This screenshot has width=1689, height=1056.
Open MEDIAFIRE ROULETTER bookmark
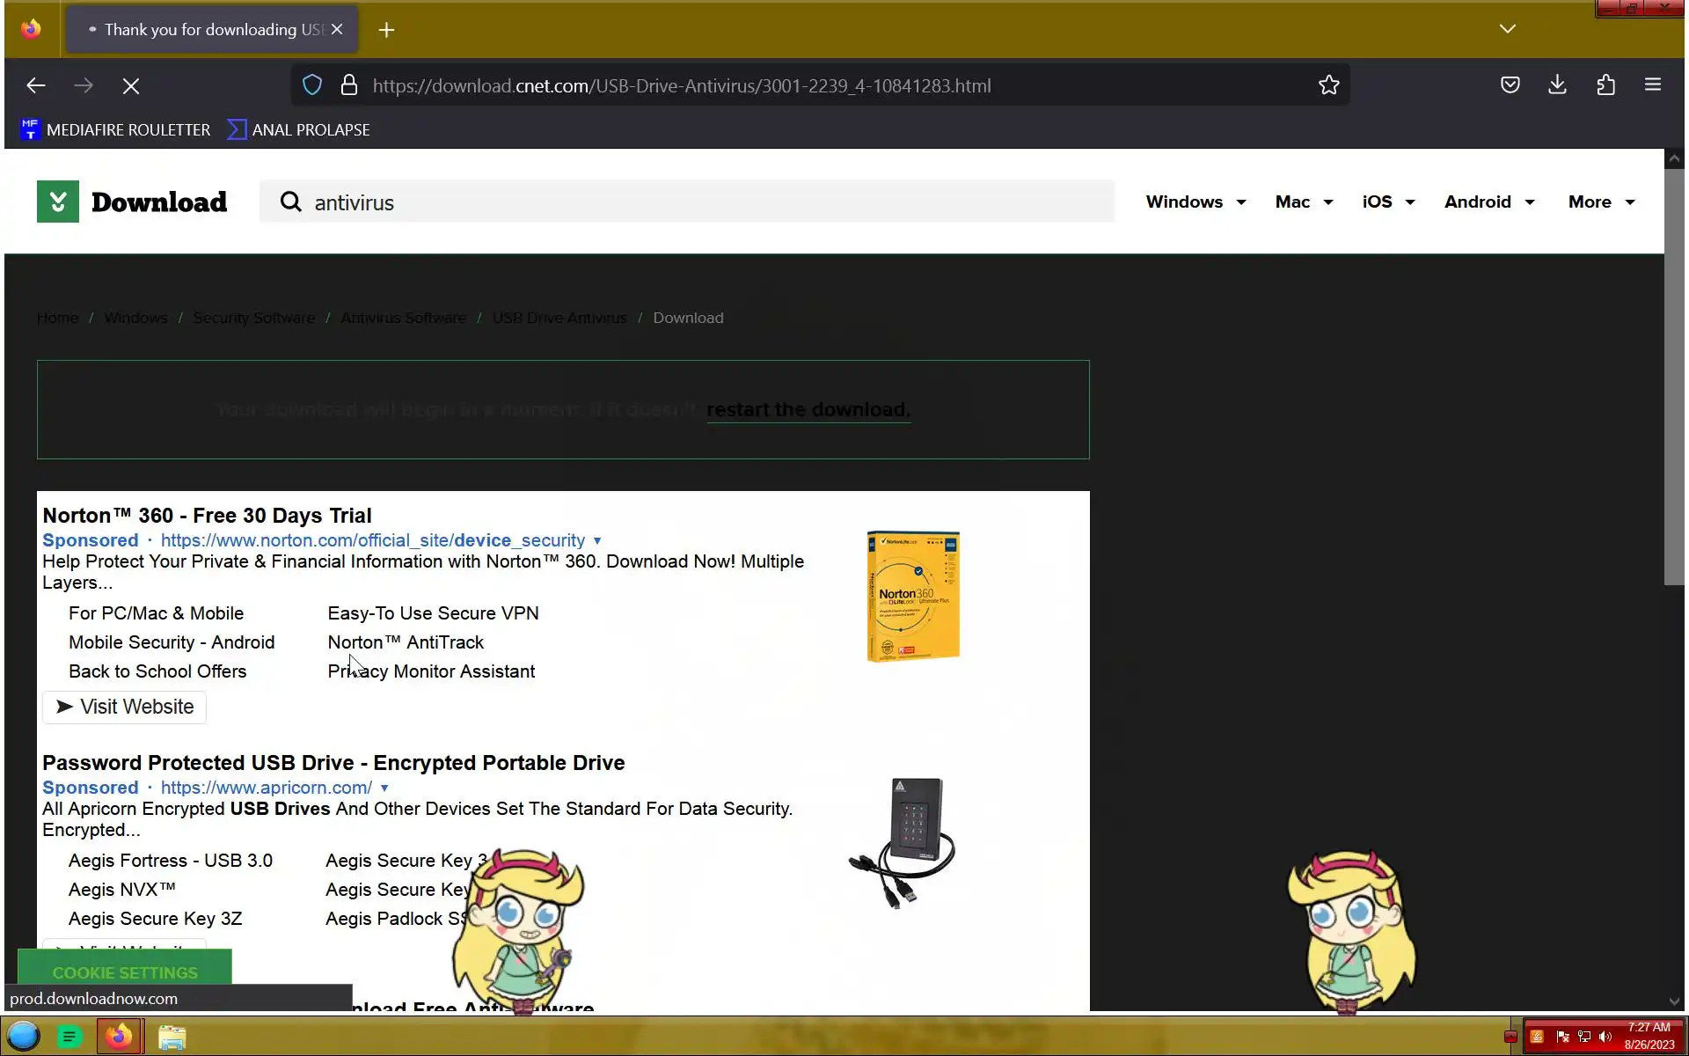click(x=115, y=130)
